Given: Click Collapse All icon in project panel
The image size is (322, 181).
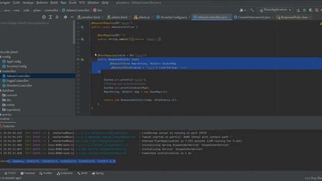Looking at the screenshot, I should coord(57,17).
